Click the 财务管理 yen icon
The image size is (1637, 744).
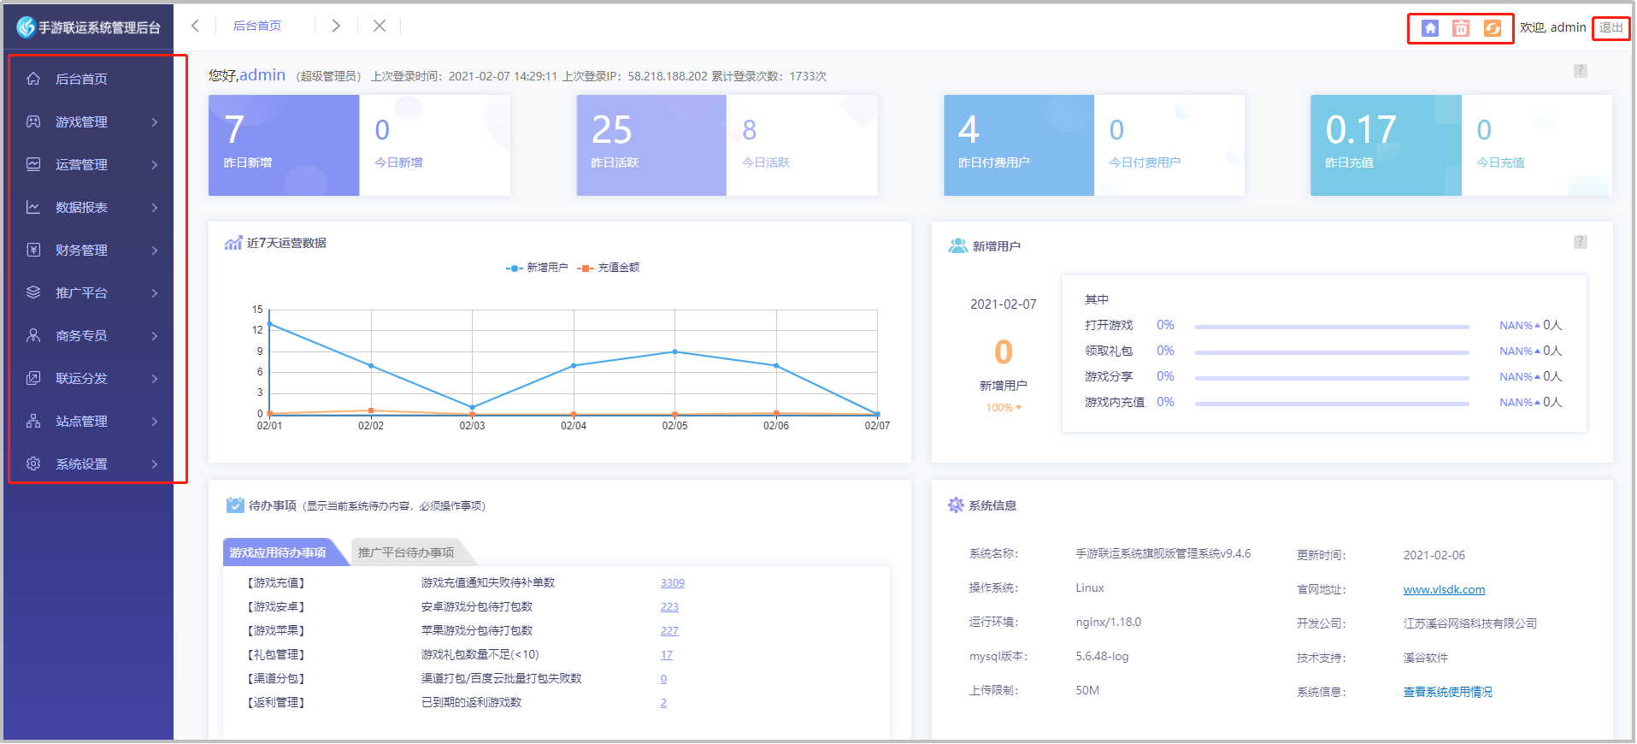[33, 250]
